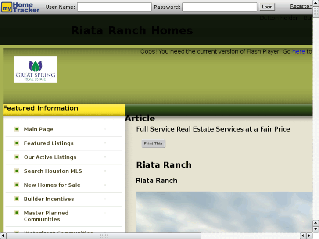
Task: Click the Great Spring Real Estate logo
Action: pyautogui.click(x=36, y=70)
